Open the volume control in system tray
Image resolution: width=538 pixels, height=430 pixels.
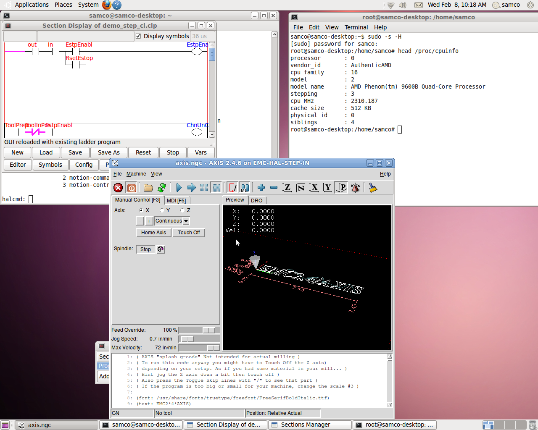click(403, 5)
